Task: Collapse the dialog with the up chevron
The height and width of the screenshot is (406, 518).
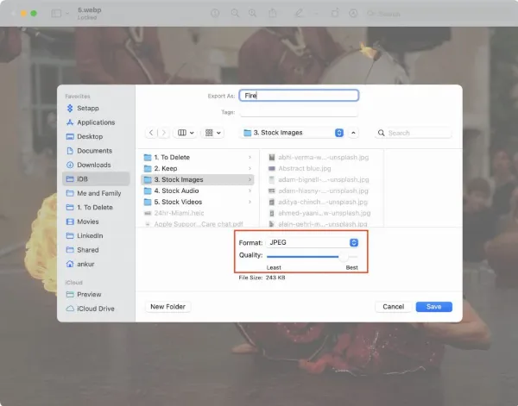Action: pos(353,133)
